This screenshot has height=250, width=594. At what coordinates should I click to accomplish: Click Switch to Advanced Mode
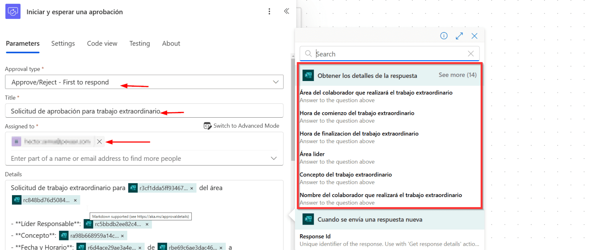click(x=242, y=126)
